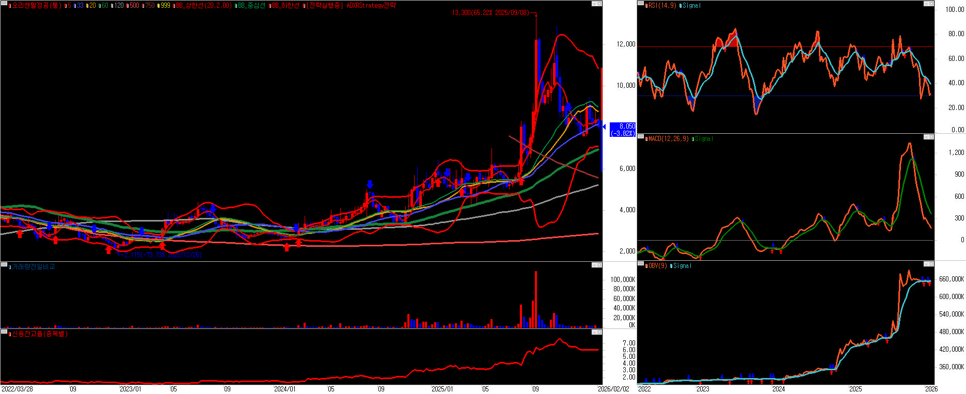966x394 pixels.
Task: Maximize the MACD indicator panel
Action: 926,137
